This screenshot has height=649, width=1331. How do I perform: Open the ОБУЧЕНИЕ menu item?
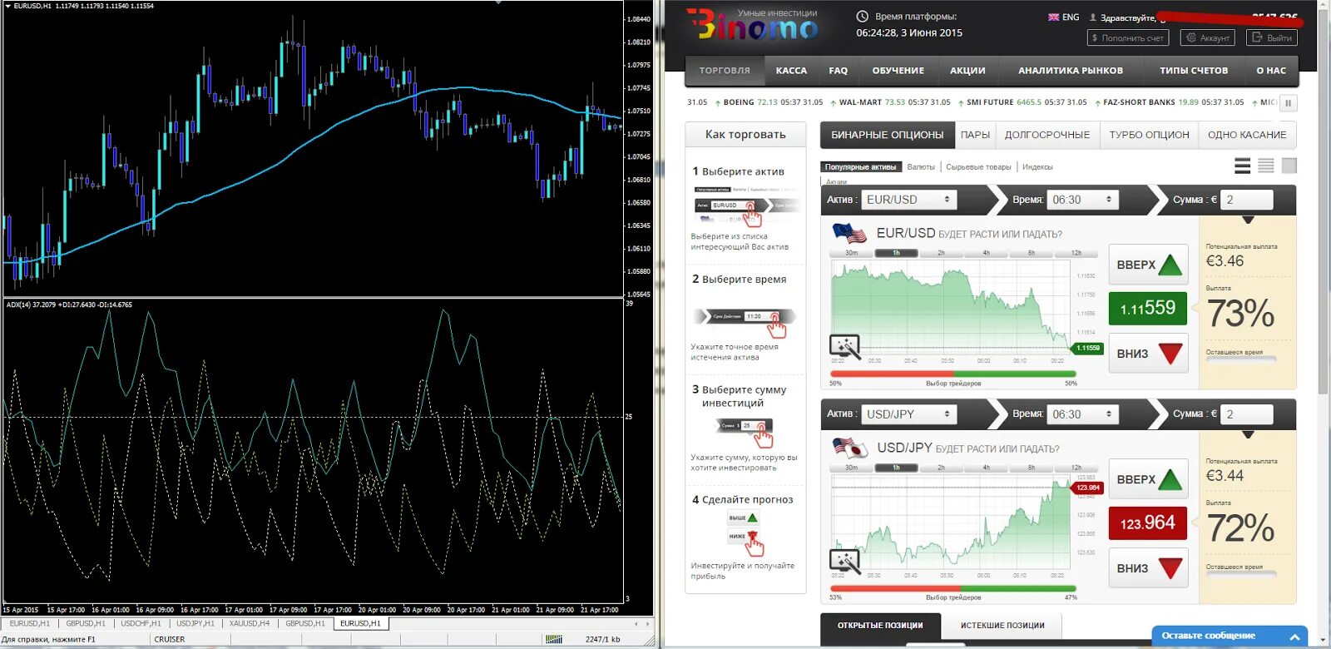tap(898, 71)
